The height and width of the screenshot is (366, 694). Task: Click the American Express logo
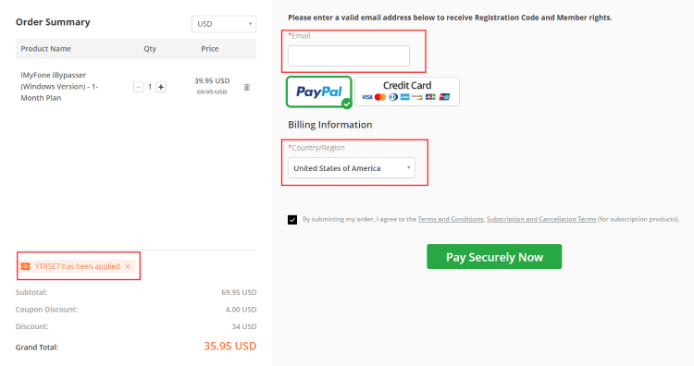pyautogui.click(x=405, y=97)
